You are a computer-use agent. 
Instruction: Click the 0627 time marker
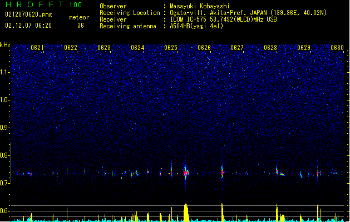click(x=237, y=48)
